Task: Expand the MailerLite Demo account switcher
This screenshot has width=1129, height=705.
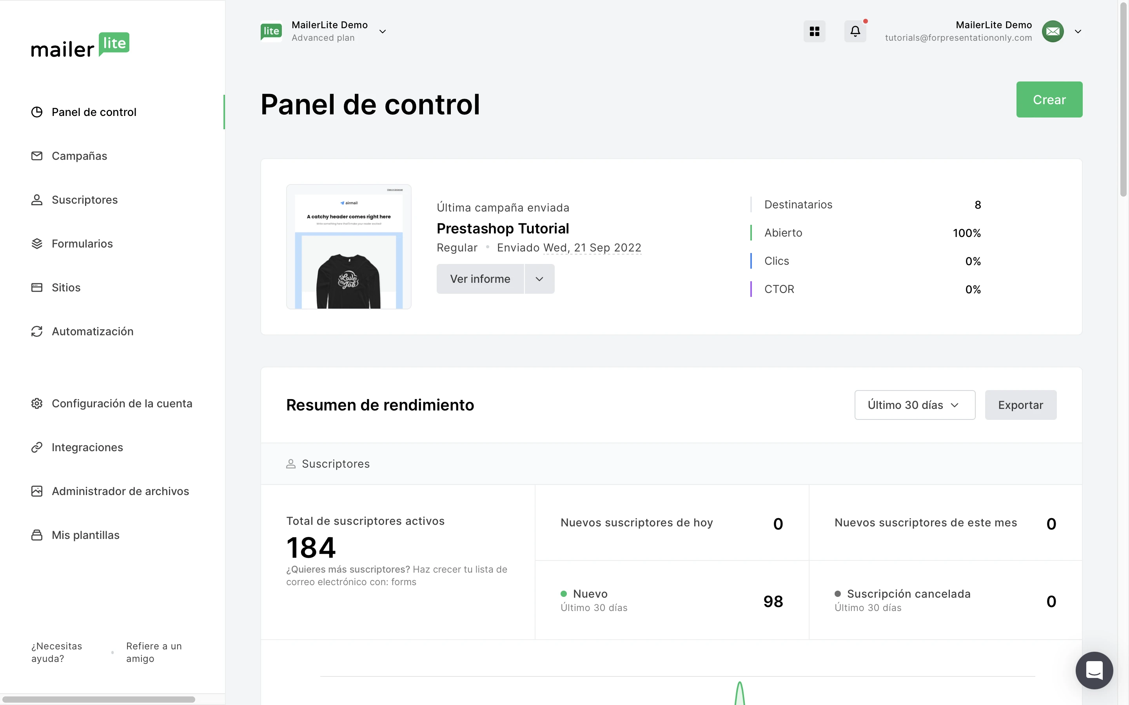Action: point(382,32)
